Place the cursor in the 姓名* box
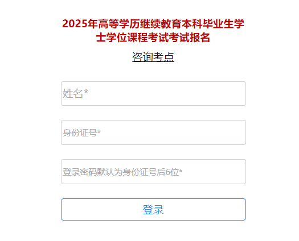The image size is (299, 241). click(x=153, y=93)
